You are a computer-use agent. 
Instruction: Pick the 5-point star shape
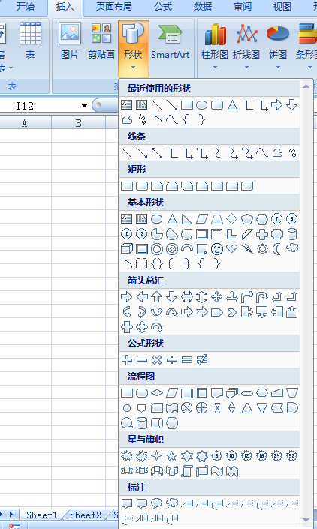171,456
